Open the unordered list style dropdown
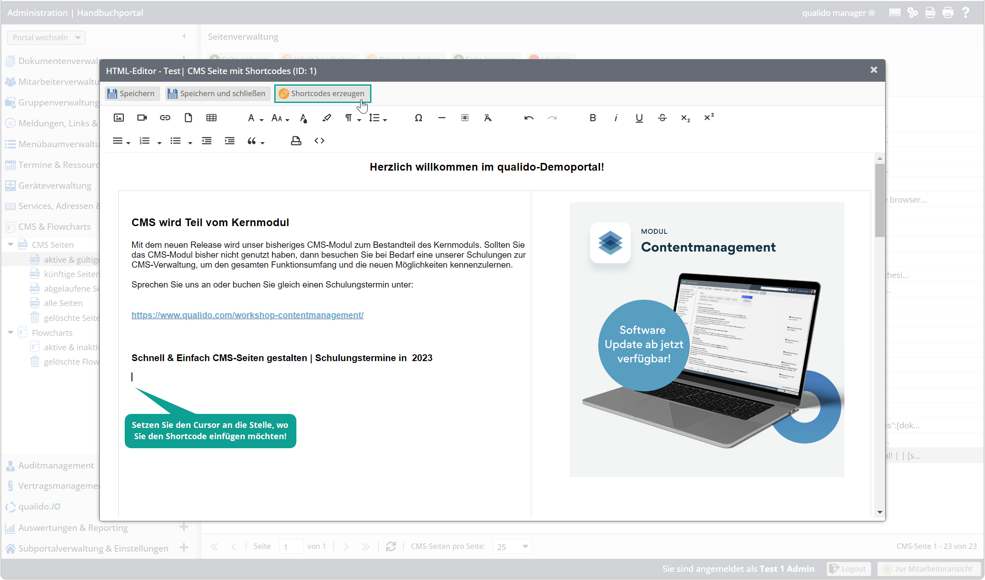Image resolution: width=985 pixels, height=580 pixels. (x=181, y=141)
